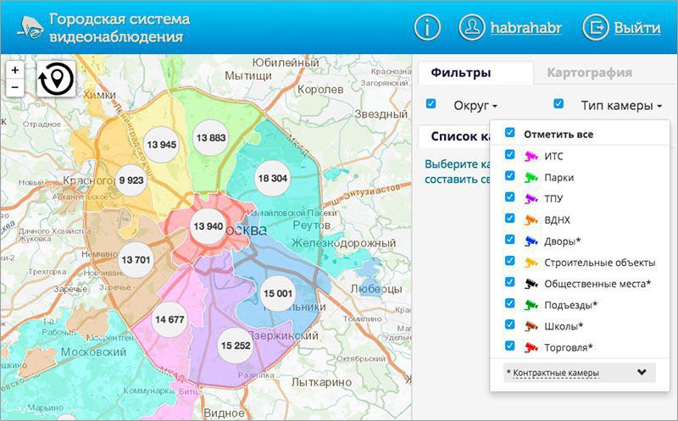This screenshot has height=421, width=678.
Task: Click the Королев label on map
Action: [x=320, y=90]
